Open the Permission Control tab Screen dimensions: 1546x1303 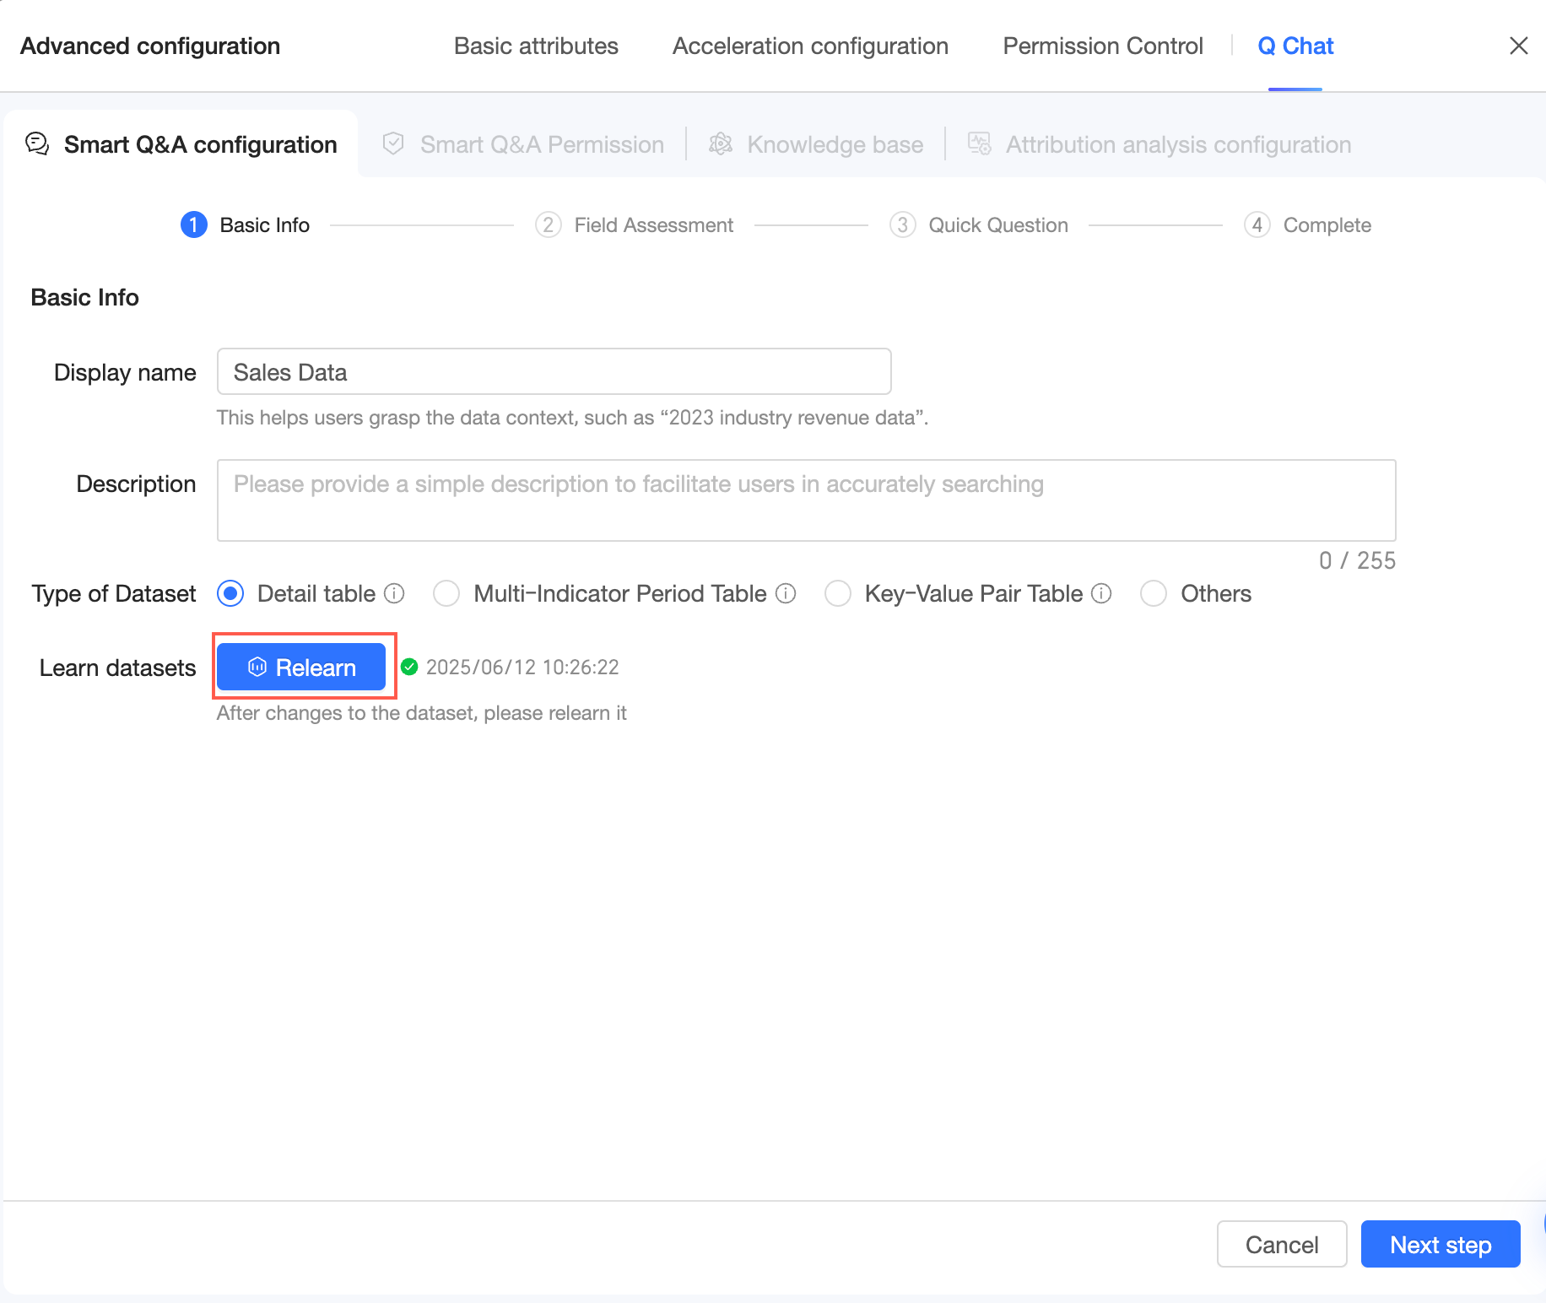[1103, 46]
